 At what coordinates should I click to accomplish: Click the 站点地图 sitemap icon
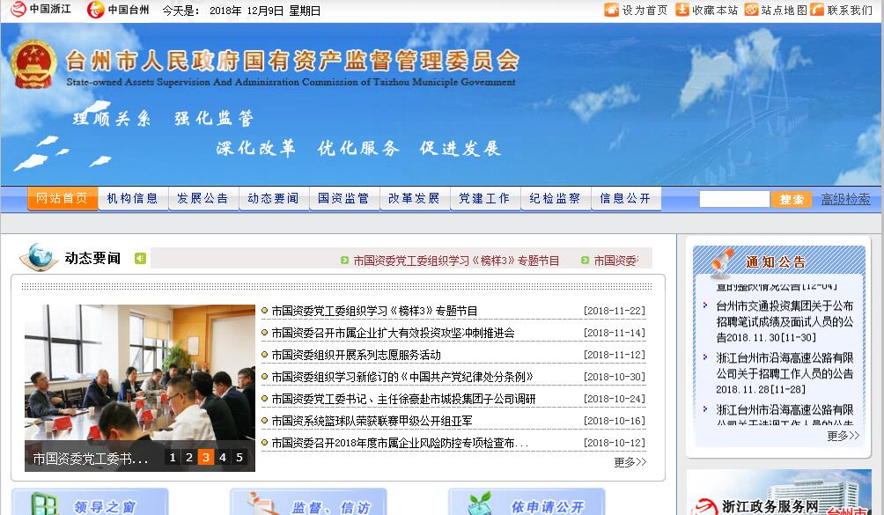coord(751,10)
